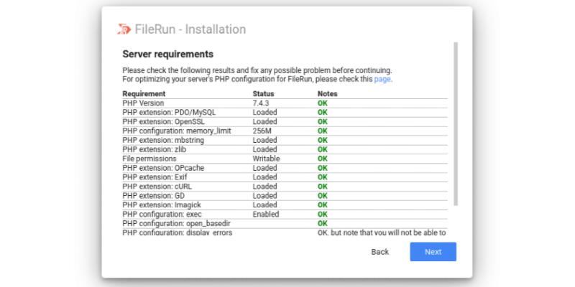The image size is (575, 287).
Task: Click the Notes column header
Action: coord(328,94)
